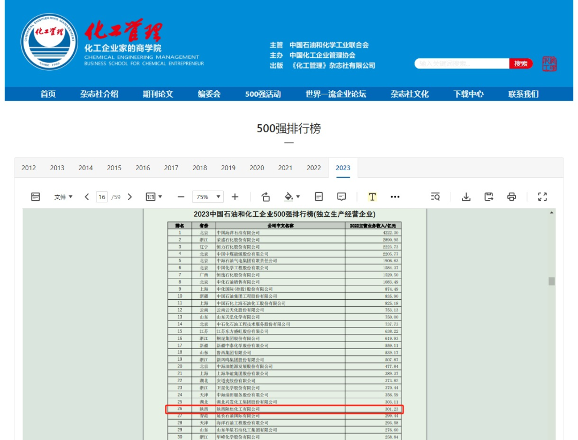Screen dimensions: 578x440
Task: Open the 下载中心 navigation item
Action: pyautogui.click(x=468, y=94)
